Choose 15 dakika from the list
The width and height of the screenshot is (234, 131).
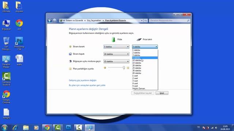(145, 63)
